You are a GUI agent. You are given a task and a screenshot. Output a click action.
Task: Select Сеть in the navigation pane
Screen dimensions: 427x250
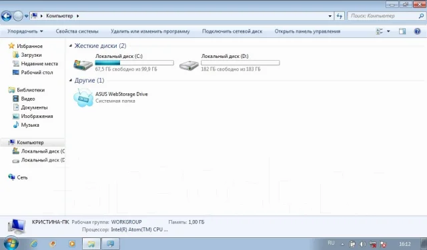pyautogui.click(x=22, y=177)
